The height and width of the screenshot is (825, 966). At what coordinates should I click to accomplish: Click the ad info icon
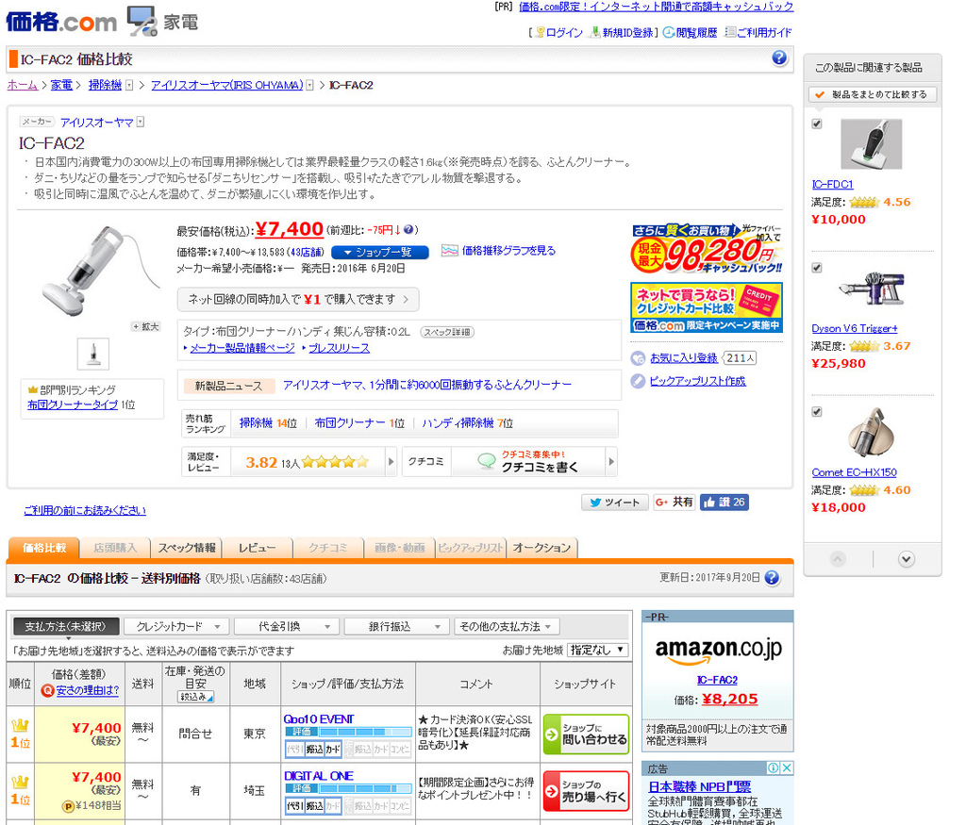pos(774,767)
